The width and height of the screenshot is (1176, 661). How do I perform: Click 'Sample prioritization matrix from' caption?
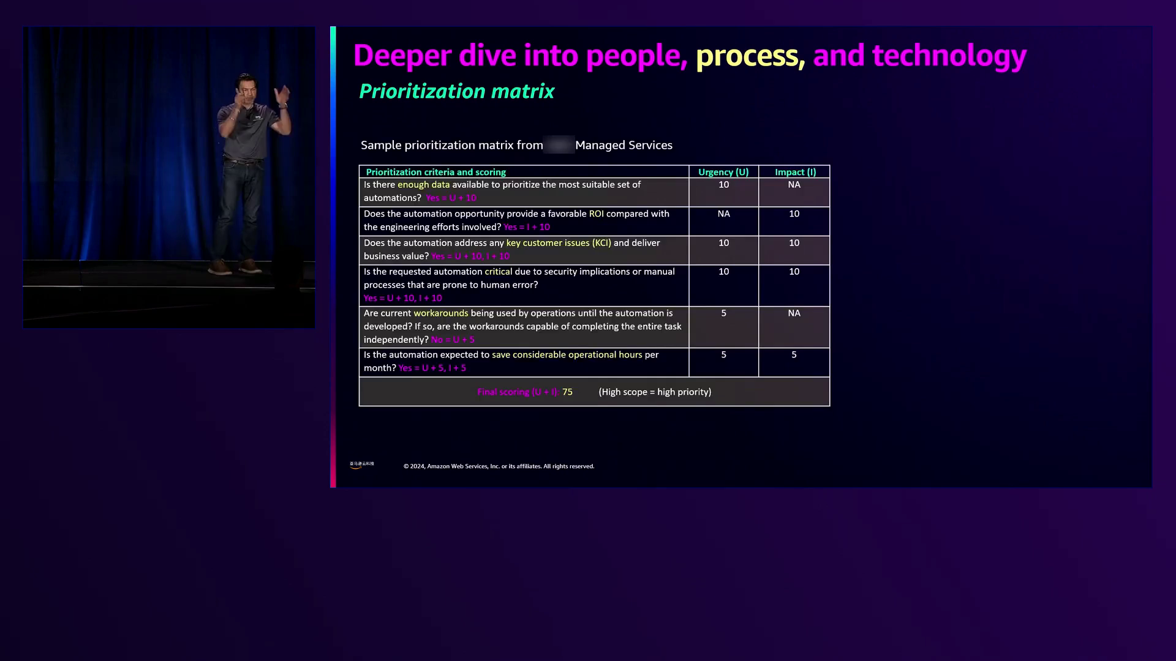[x=451, y=145]
